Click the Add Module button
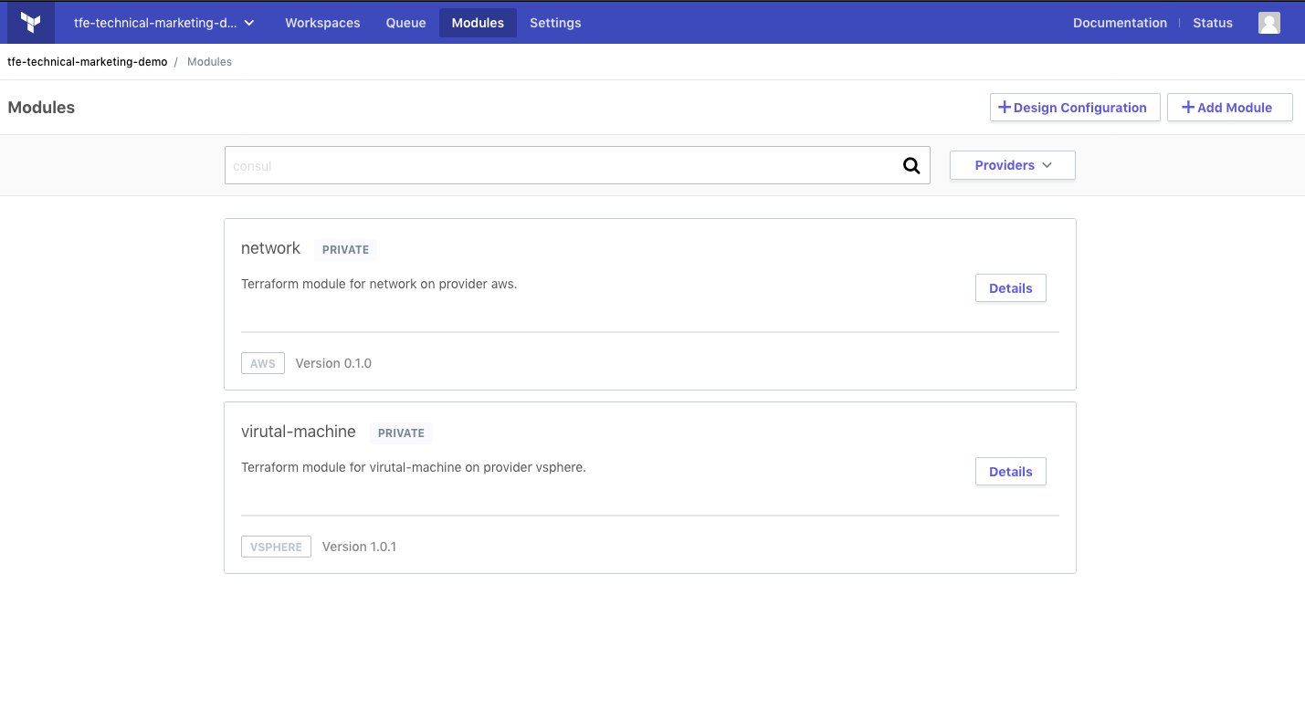1305x719 pixels. point(1229,107)
